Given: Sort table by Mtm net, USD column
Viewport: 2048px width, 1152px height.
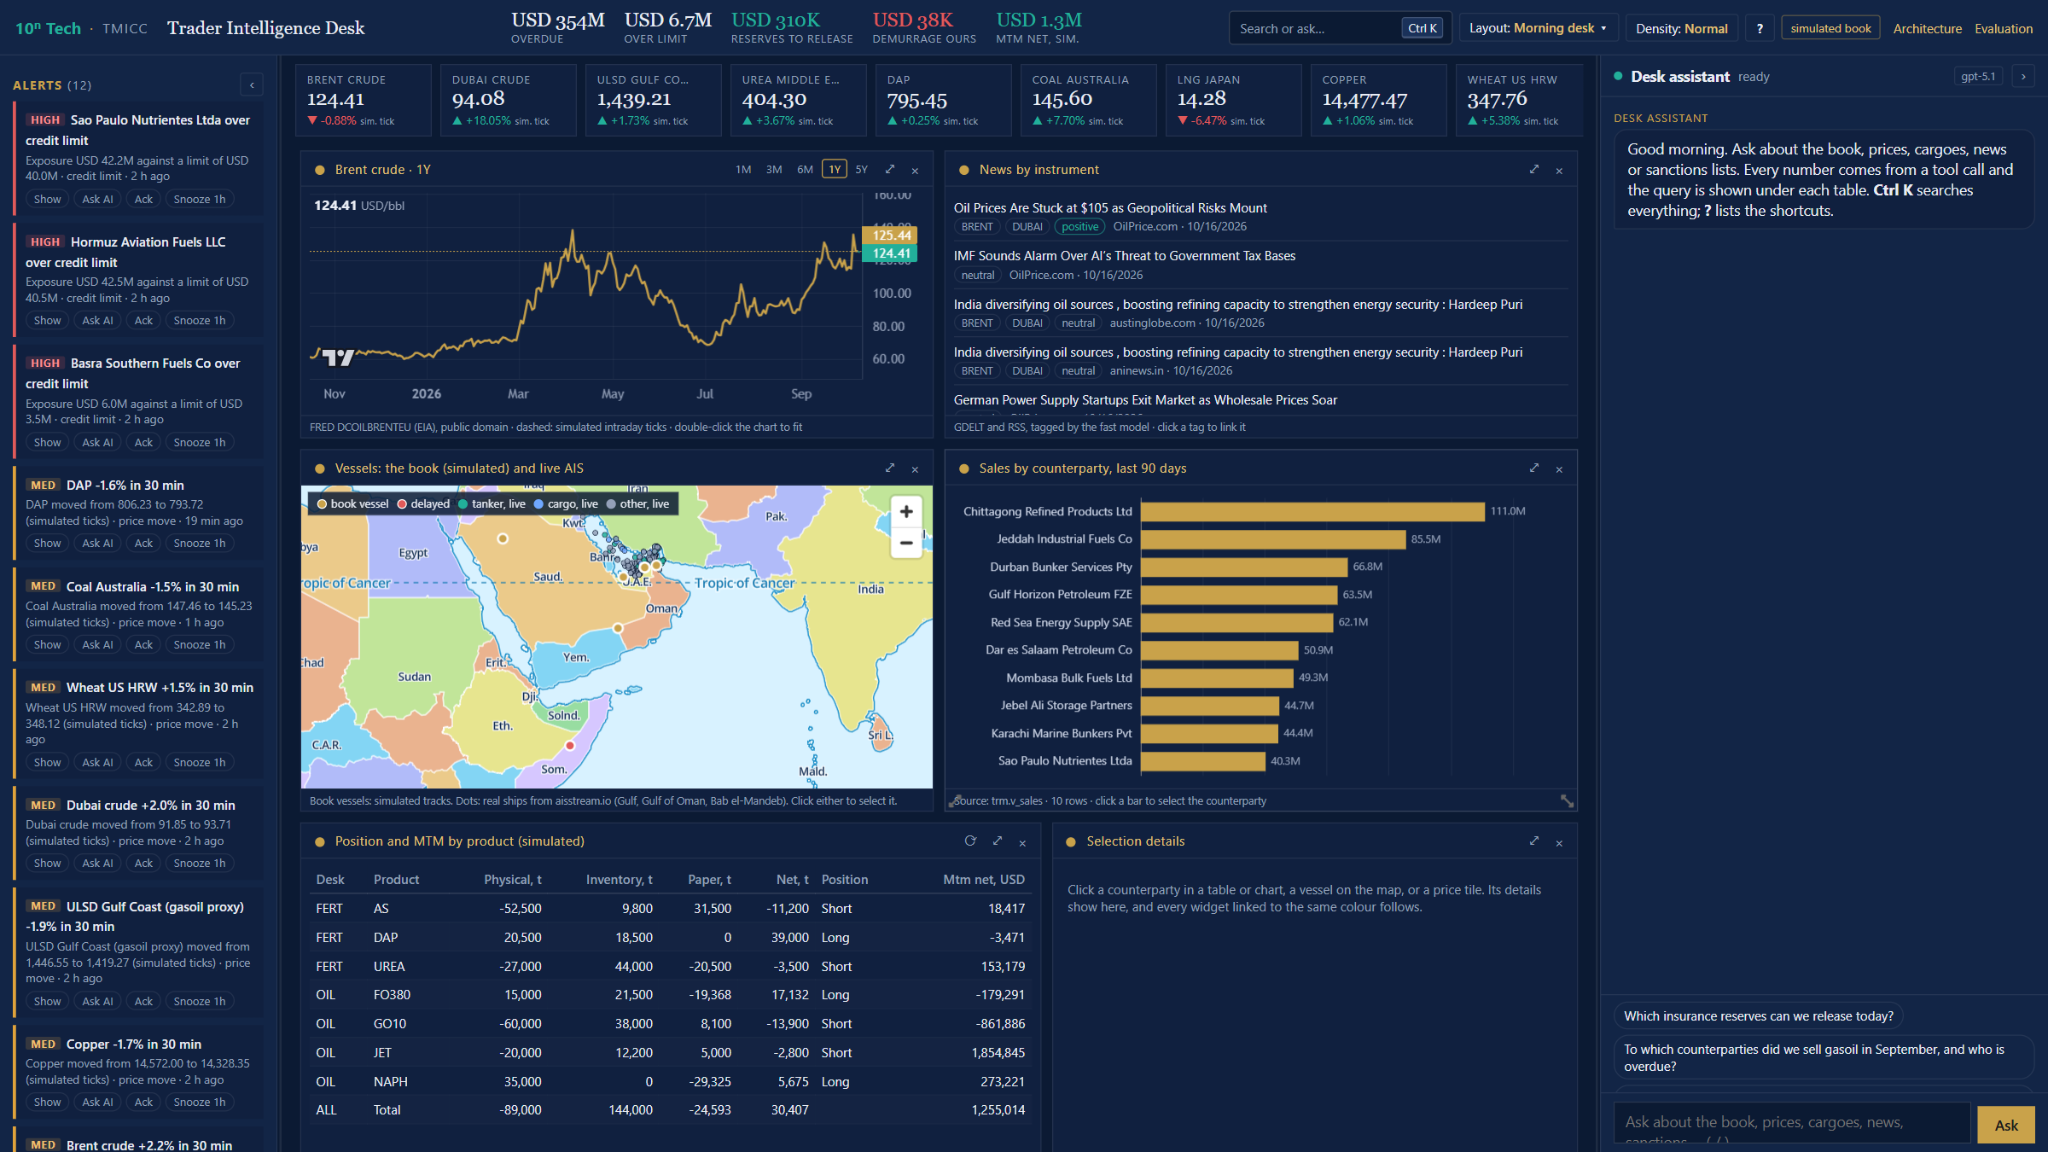Looking at the screenshot, I should [983, 879].
